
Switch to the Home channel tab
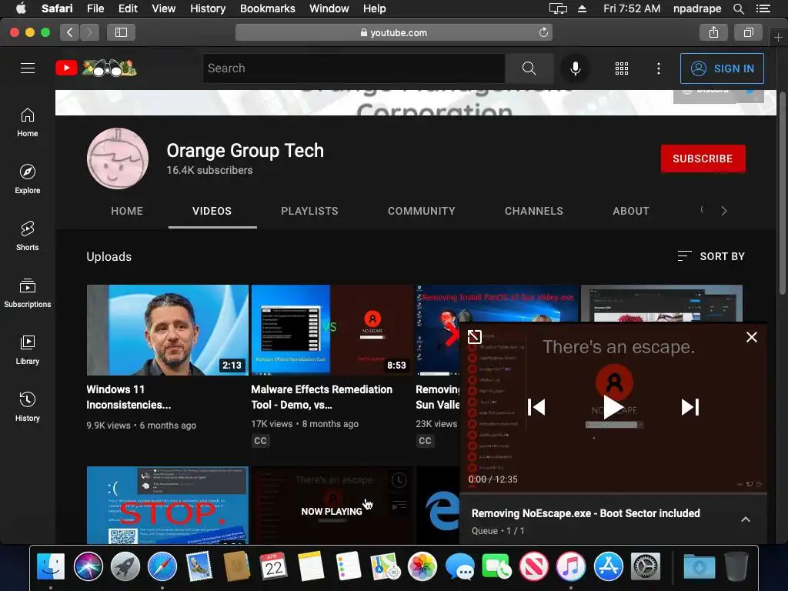coord(127,211)
